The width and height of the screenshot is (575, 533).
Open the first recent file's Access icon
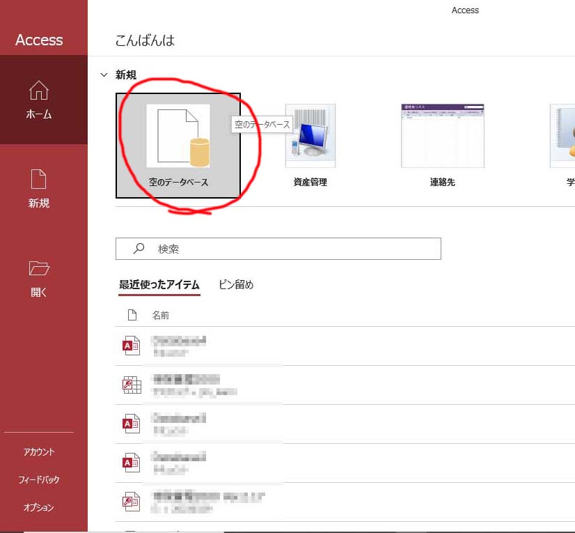pyautogui.click(x=132, y=346)
